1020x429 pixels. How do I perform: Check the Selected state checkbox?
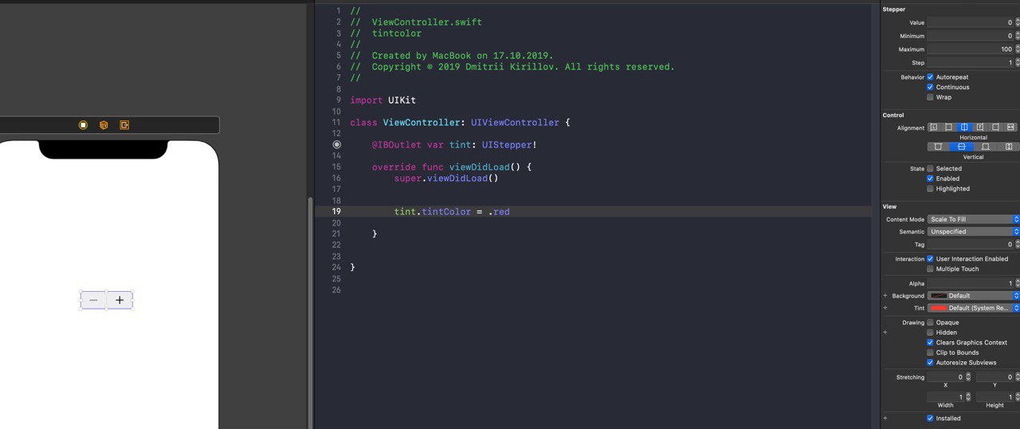click(x=930, y=169)
